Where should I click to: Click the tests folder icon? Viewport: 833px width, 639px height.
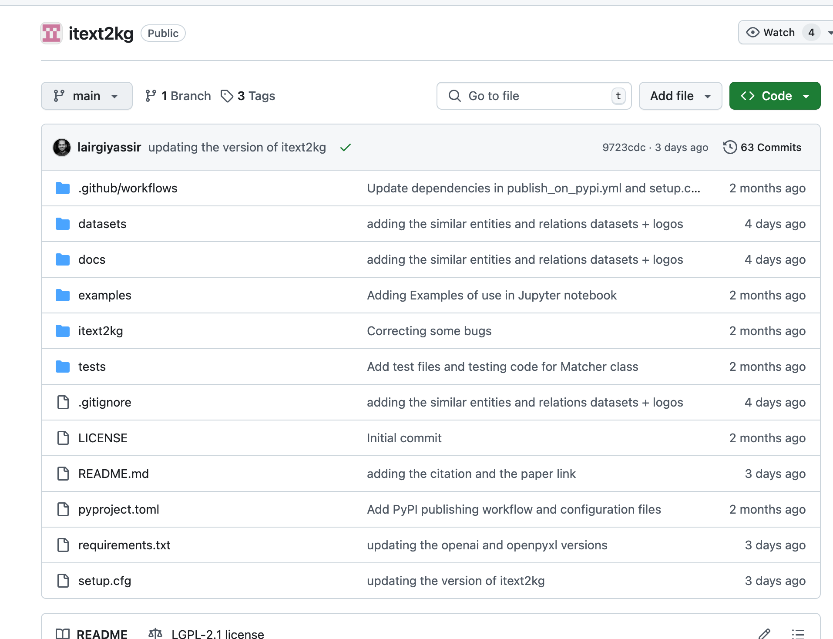point(63,367)
